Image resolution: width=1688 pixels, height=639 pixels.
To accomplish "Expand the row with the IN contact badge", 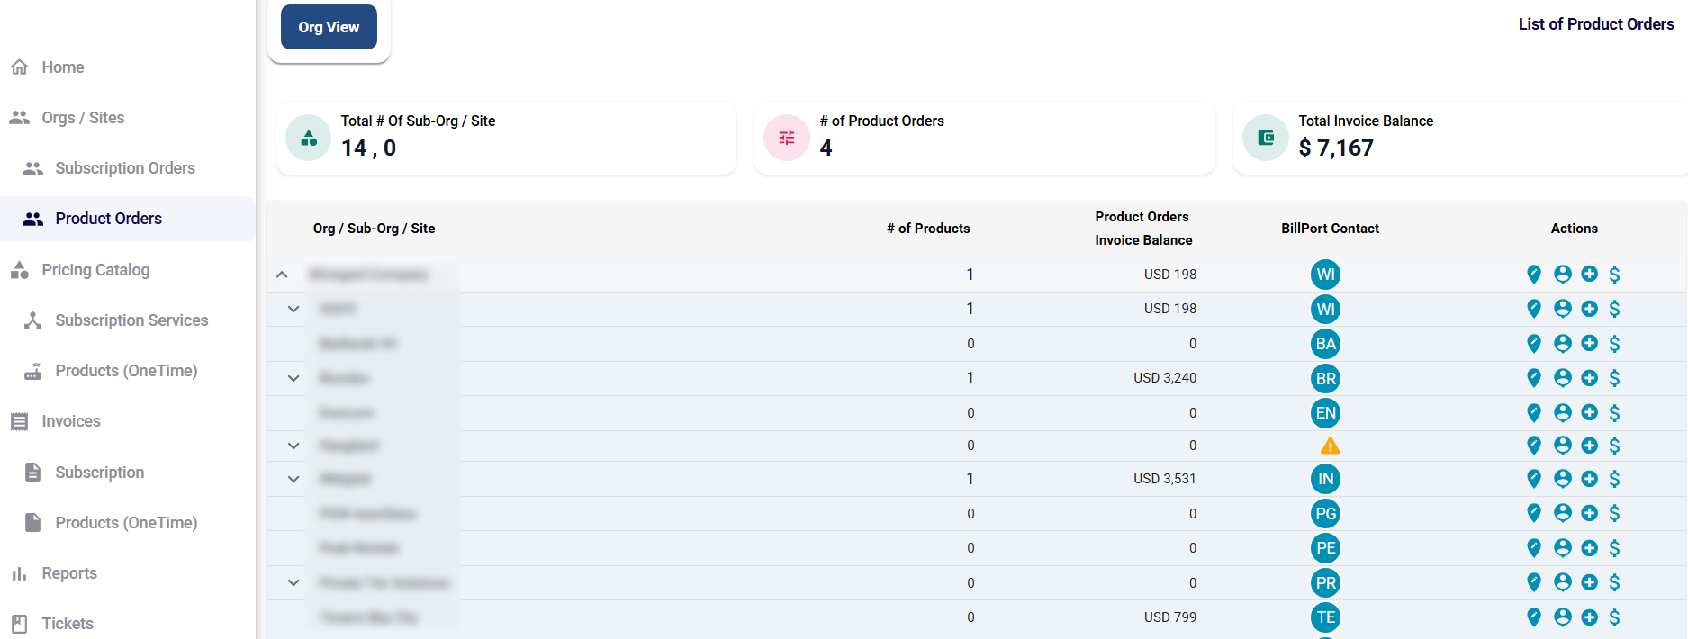I will [293, 480].
